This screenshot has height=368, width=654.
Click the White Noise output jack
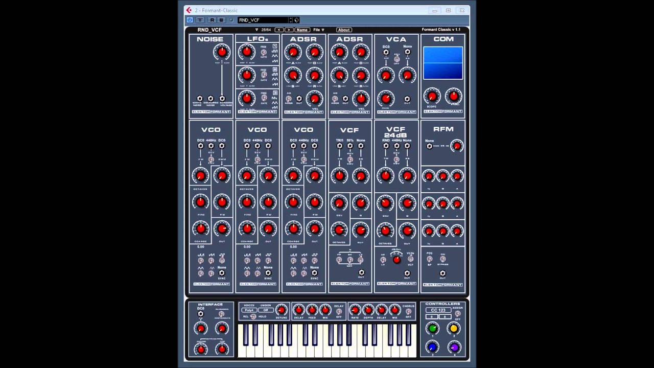pos(200,99)
